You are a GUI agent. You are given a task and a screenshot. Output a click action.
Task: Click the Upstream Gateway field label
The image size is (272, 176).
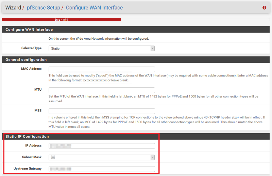28,169
